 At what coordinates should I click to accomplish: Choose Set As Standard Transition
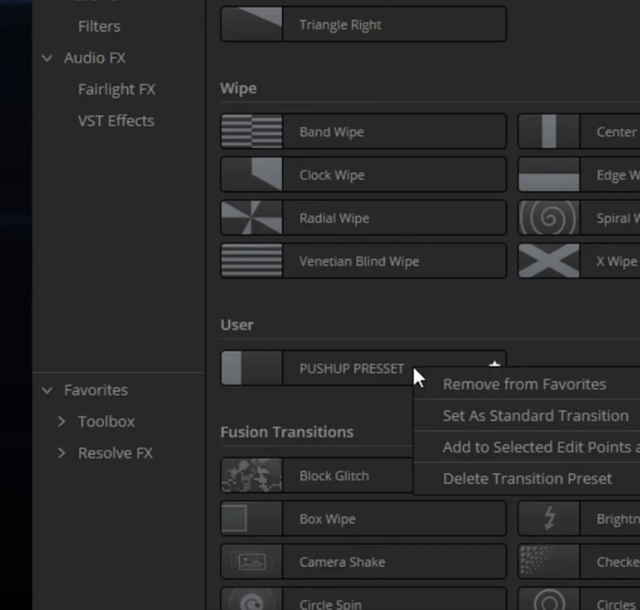(x=527, y=416)
